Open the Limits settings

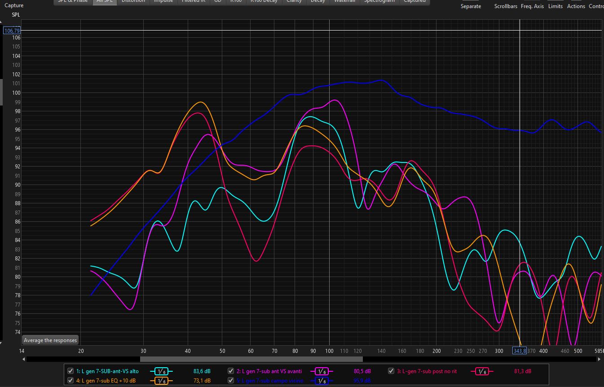point(556,6)
